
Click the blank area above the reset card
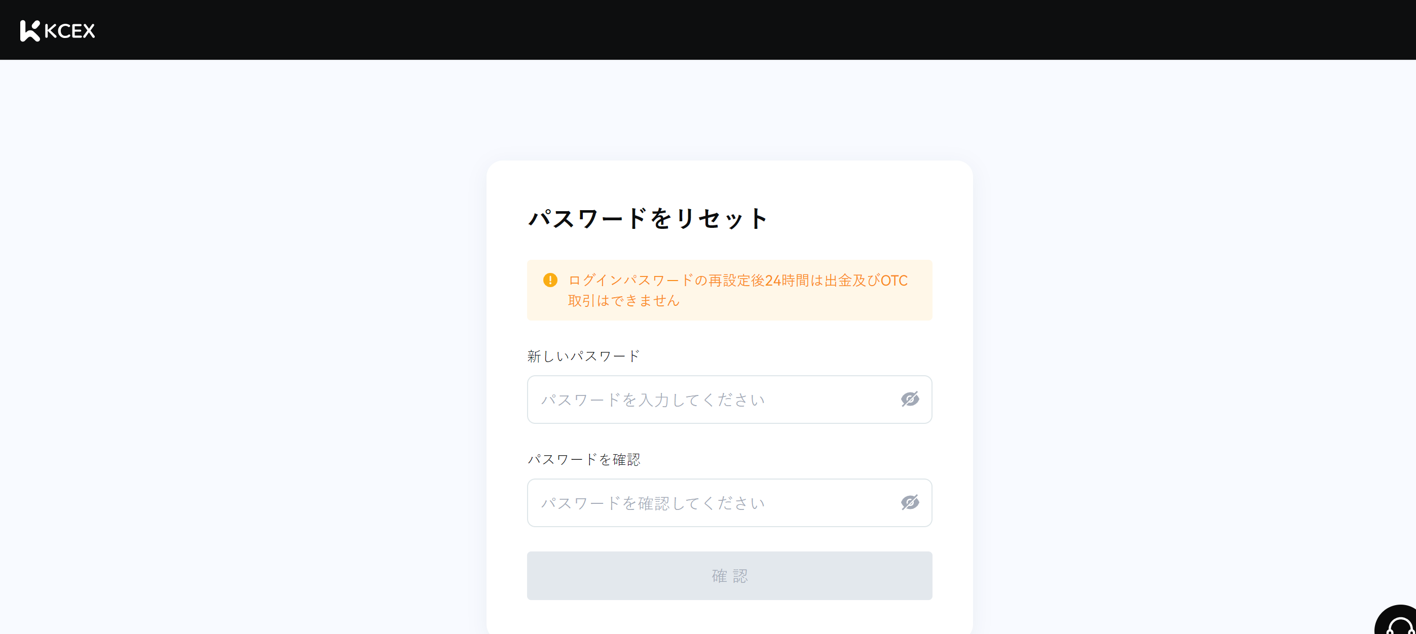[x=729, y=110]
